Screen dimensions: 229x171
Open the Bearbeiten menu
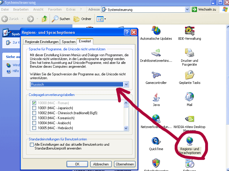point(21,9)
